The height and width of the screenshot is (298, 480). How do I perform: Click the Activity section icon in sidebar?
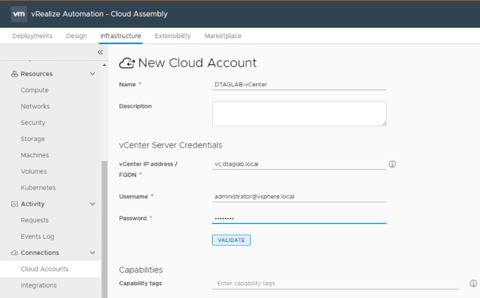15,204
